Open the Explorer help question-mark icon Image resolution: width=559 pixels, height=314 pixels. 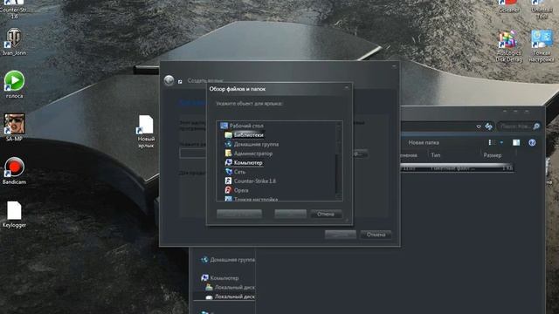[x=532, y=143]
